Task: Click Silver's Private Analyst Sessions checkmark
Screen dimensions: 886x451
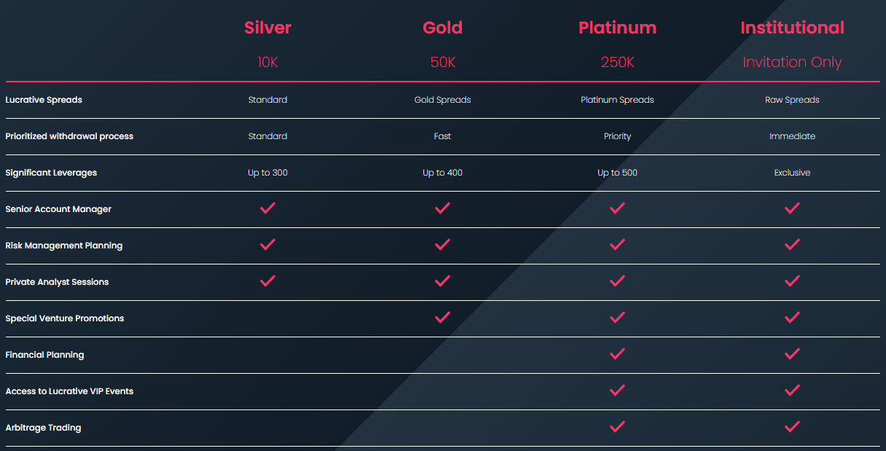Action: (267, 281)
